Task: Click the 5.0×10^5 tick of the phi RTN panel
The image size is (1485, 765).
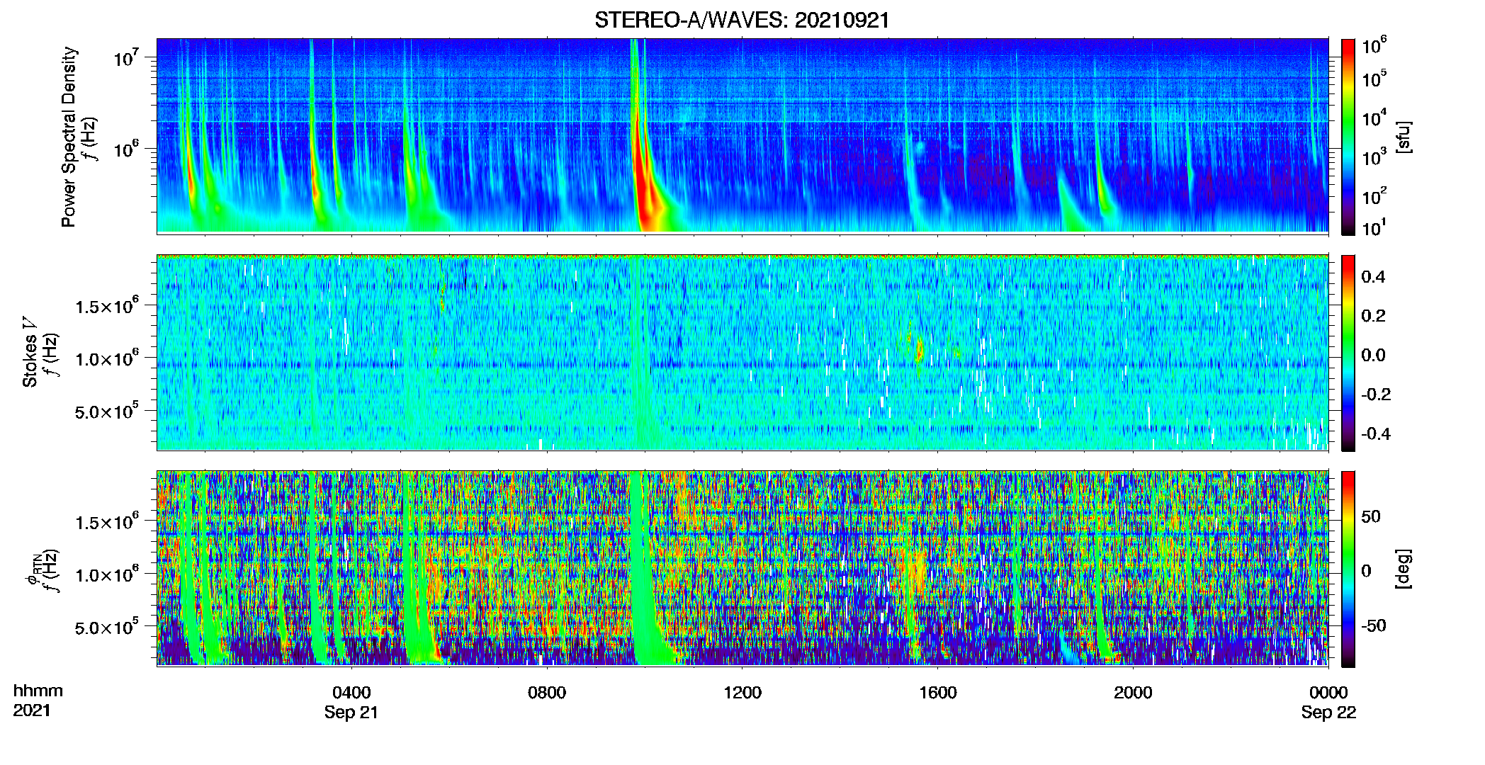Action: pos(107,627)
